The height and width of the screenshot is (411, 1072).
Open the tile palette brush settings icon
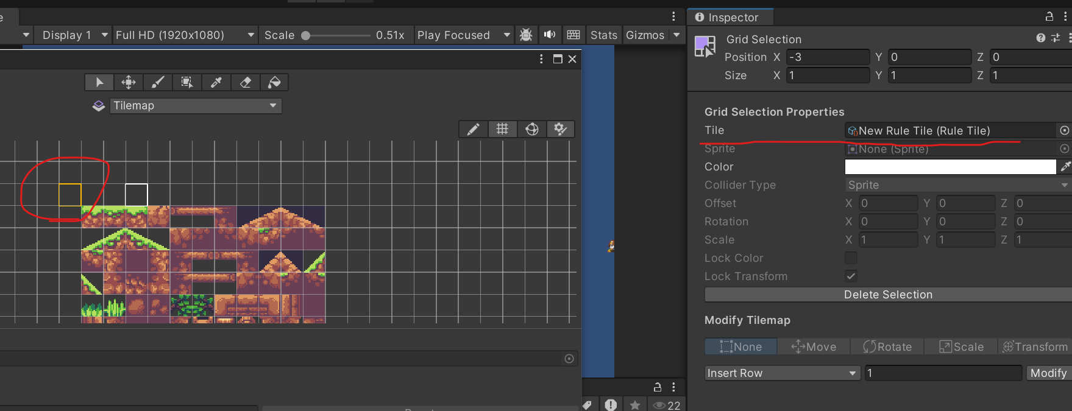(x=560, y=129)
